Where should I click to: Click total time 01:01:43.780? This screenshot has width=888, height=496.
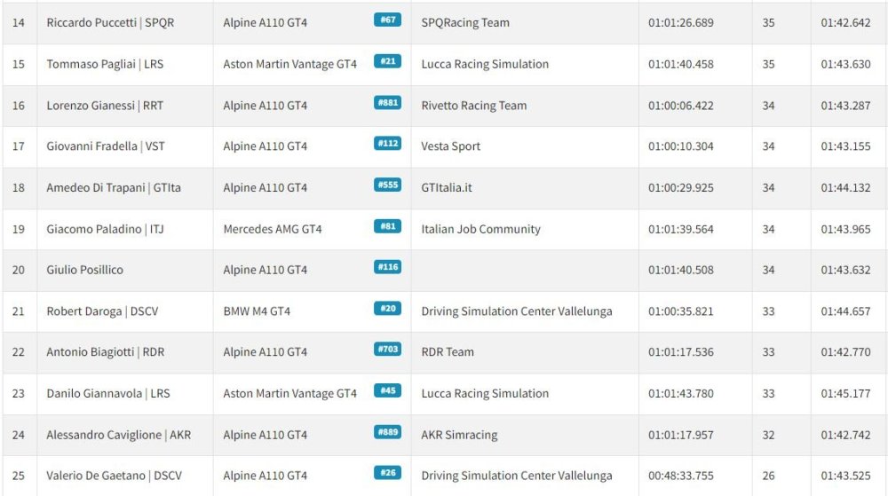tap(681, 393)
